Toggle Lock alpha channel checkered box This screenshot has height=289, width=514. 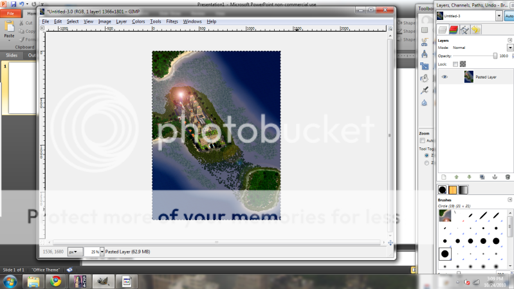463,64
